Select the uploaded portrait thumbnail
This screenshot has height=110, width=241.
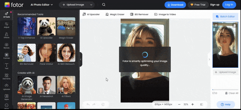(x=225, y=45)
